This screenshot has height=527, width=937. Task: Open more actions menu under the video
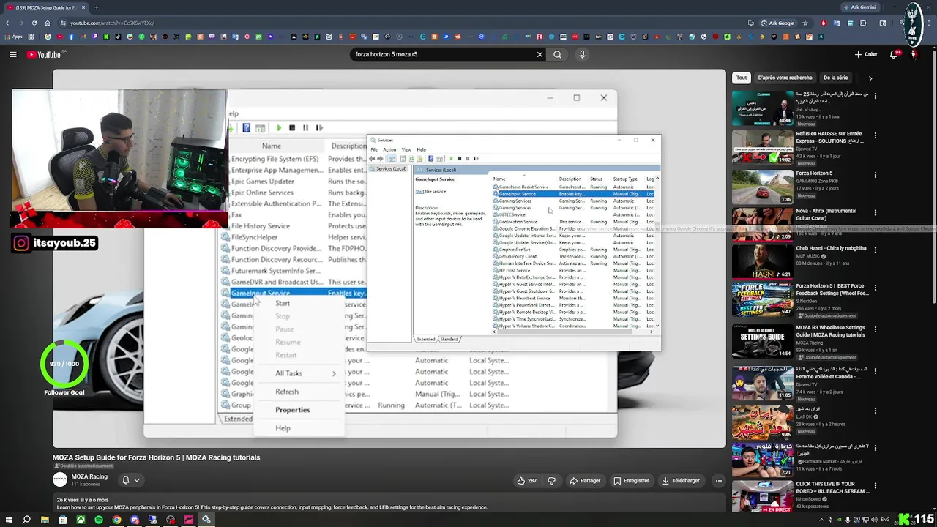pyautogui.click(x=718, y=481)
